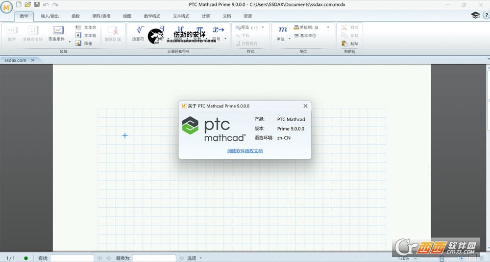490x262 pixels.
Task: Click the copy (复制) icon
Action: click(x=344, y=36)
